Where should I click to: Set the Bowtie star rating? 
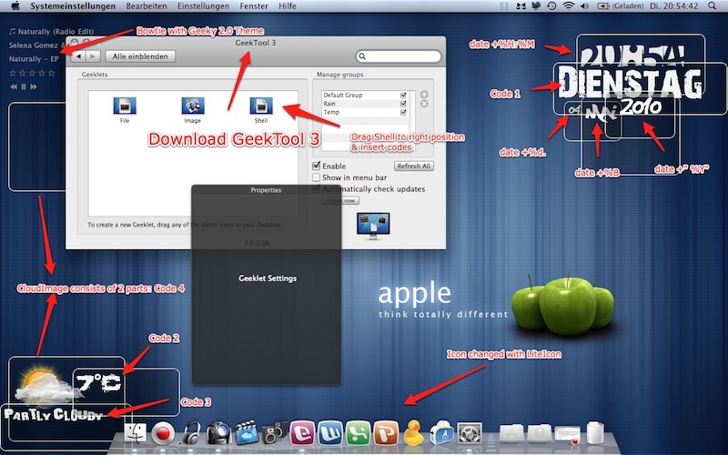[32, 73]
